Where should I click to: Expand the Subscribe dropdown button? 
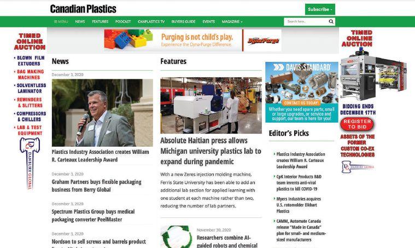click(x=320, y=9)
